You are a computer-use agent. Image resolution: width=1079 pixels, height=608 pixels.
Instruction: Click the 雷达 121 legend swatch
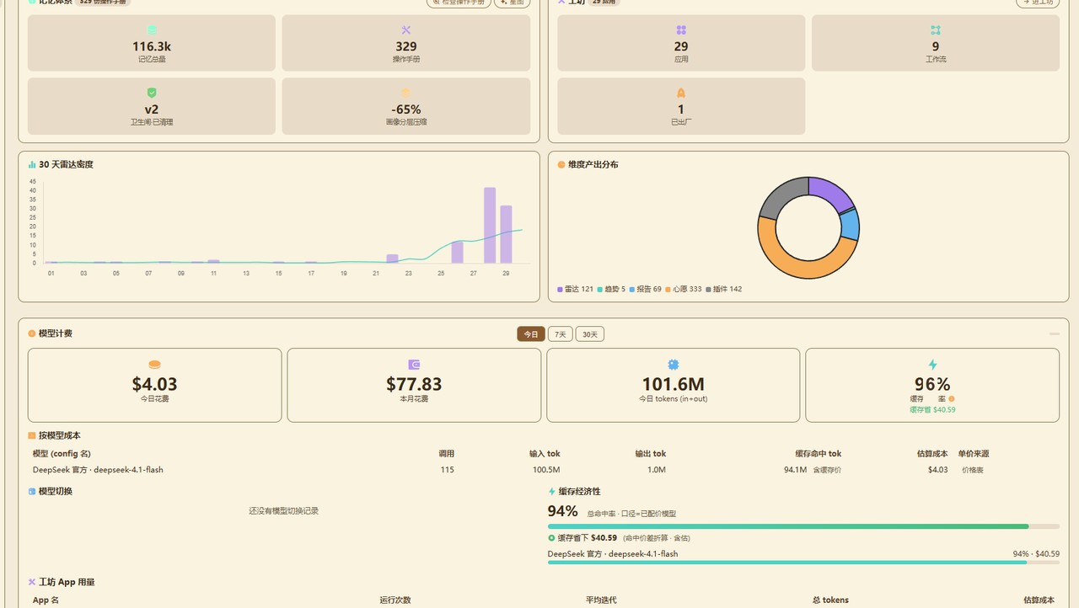tap(560, 290)
